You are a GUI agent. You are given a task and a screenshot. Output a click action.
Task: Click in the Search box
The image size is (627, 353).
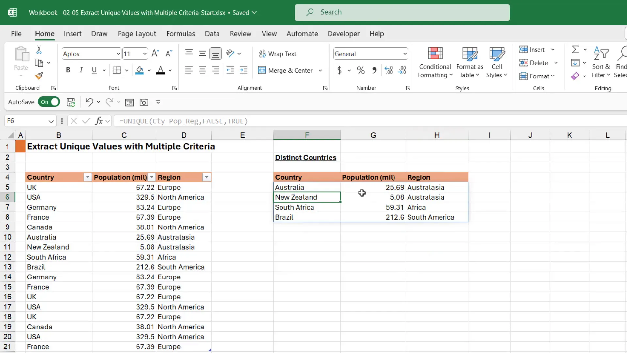coord(402,12)
